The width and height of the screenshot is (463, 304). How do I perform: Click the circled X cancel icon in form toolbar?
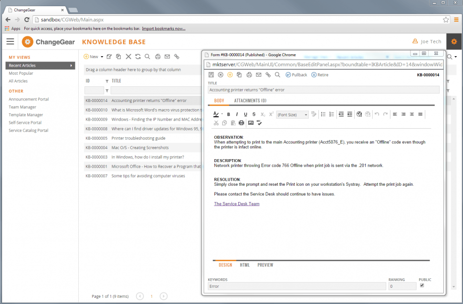click(221, 75)
